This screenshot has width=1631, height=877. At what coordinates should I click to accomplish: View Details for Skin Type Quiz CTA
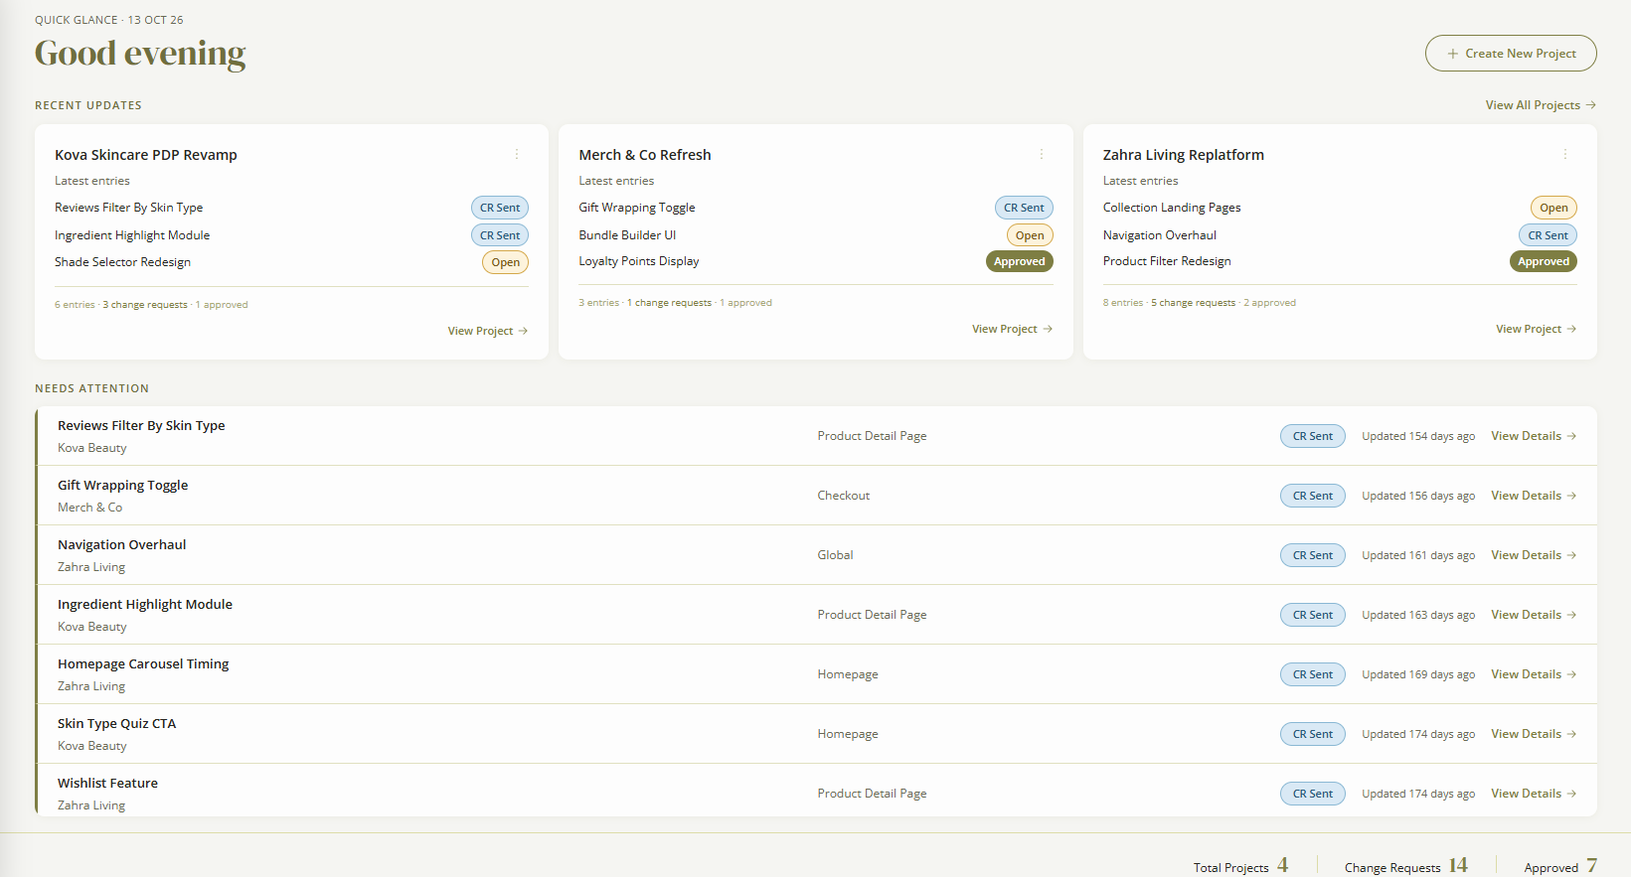[x=1534, y=734]
